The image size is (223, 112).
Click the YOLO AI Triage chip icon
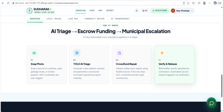[77, 53]
